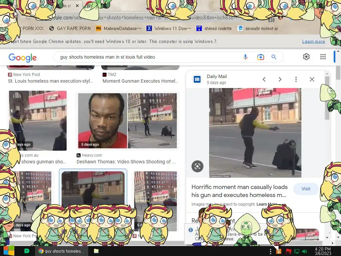Screen dimensions: 341x256
Task: Show next image in preview panel
Action: 280,79
